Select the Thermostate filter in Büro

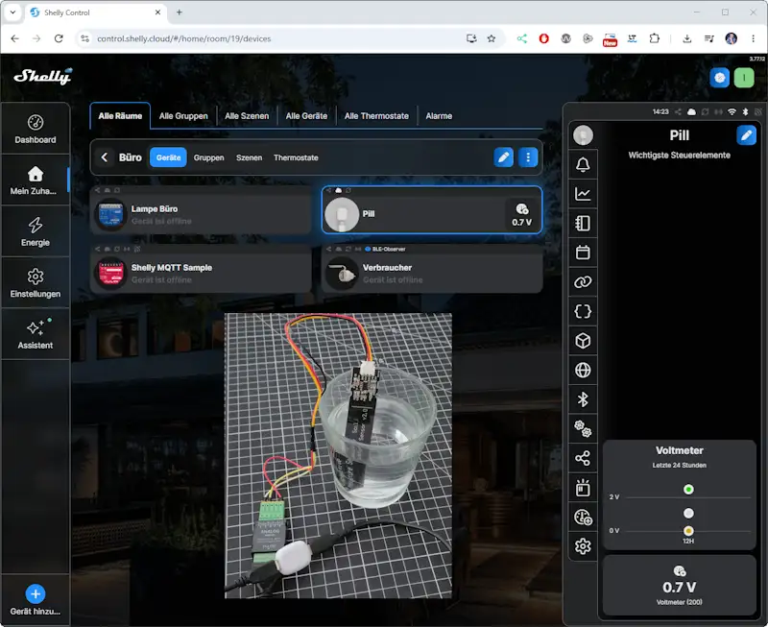[x=296, y=157]
